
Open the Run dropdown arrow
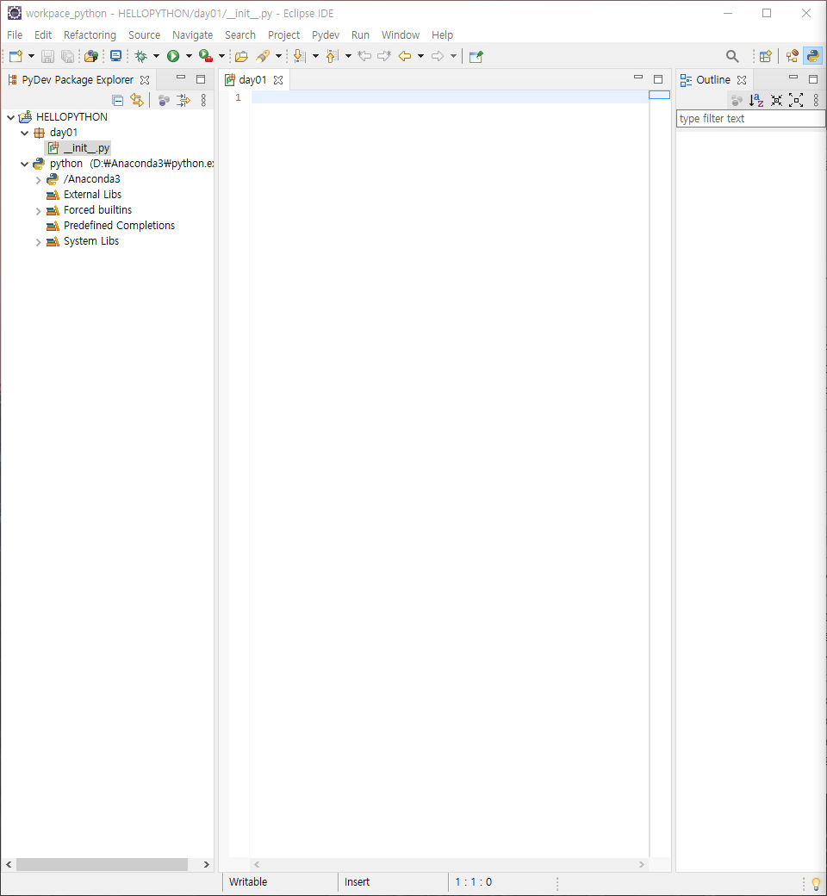[x=189, y=56]
